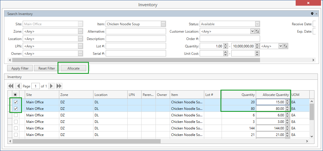Image resolution: width=323 pixels, height=151 pixels.
Task: Go to the first page of inventory
Action: (11, 86)
